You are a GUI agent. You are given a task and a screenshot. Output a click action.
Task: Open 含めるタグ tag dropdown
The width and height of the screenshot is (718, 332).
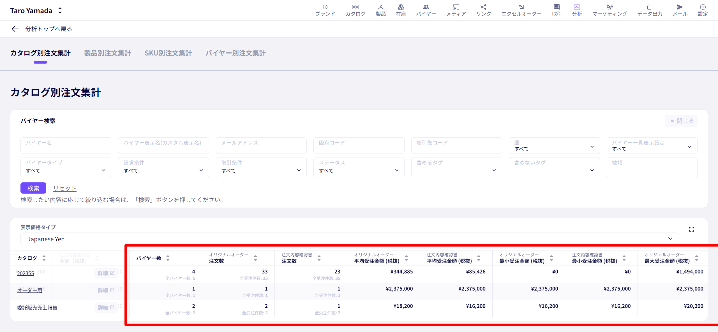pos(456,167)
